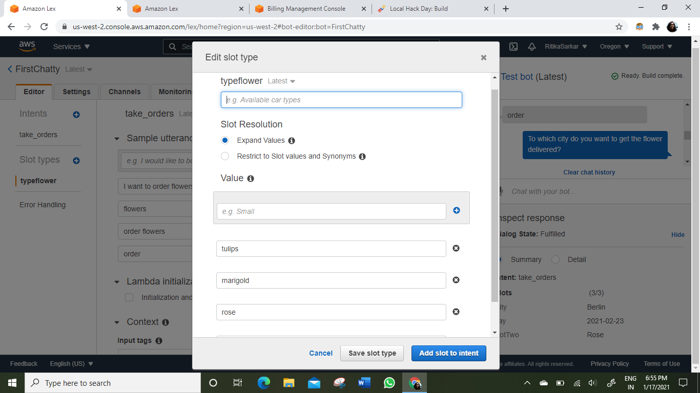The image size is (700, 393).
Task: Reload the browser page
Action: 44,27
